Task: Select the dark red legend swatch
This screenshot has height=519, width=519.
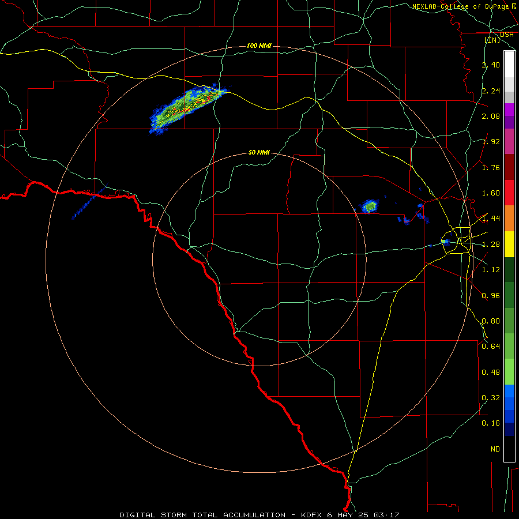Action: 509,167
